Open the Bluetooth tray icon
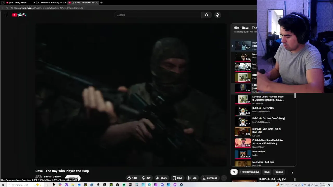 [302, 185]
